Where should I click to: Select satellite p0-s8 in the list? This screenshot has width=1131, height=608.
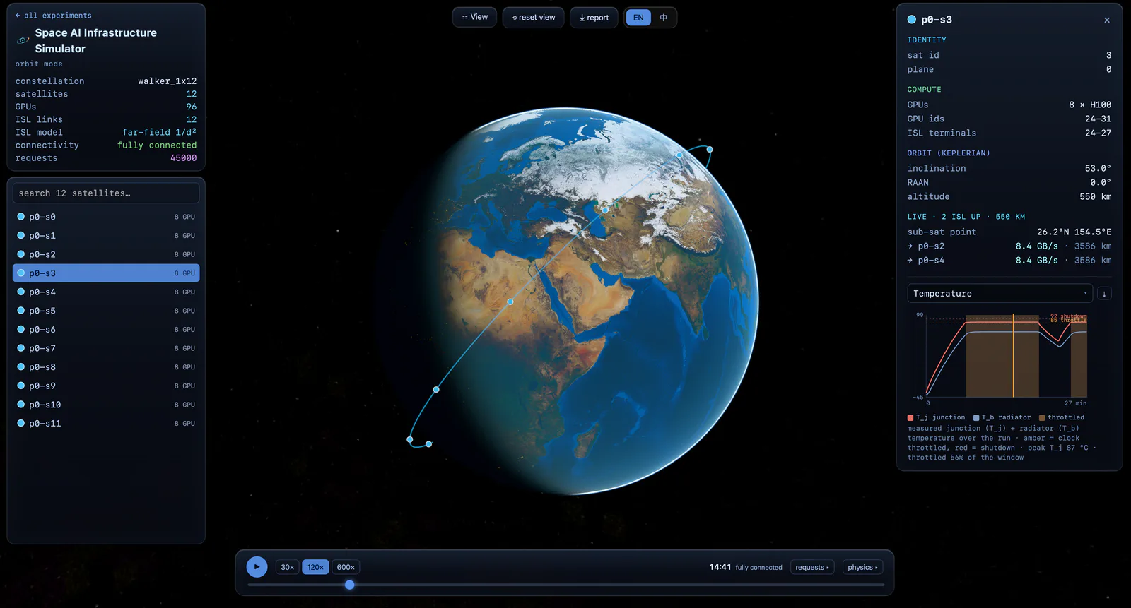106,367
